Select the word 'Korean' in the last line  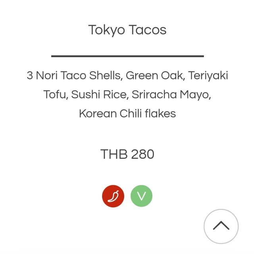click(98, 114)
